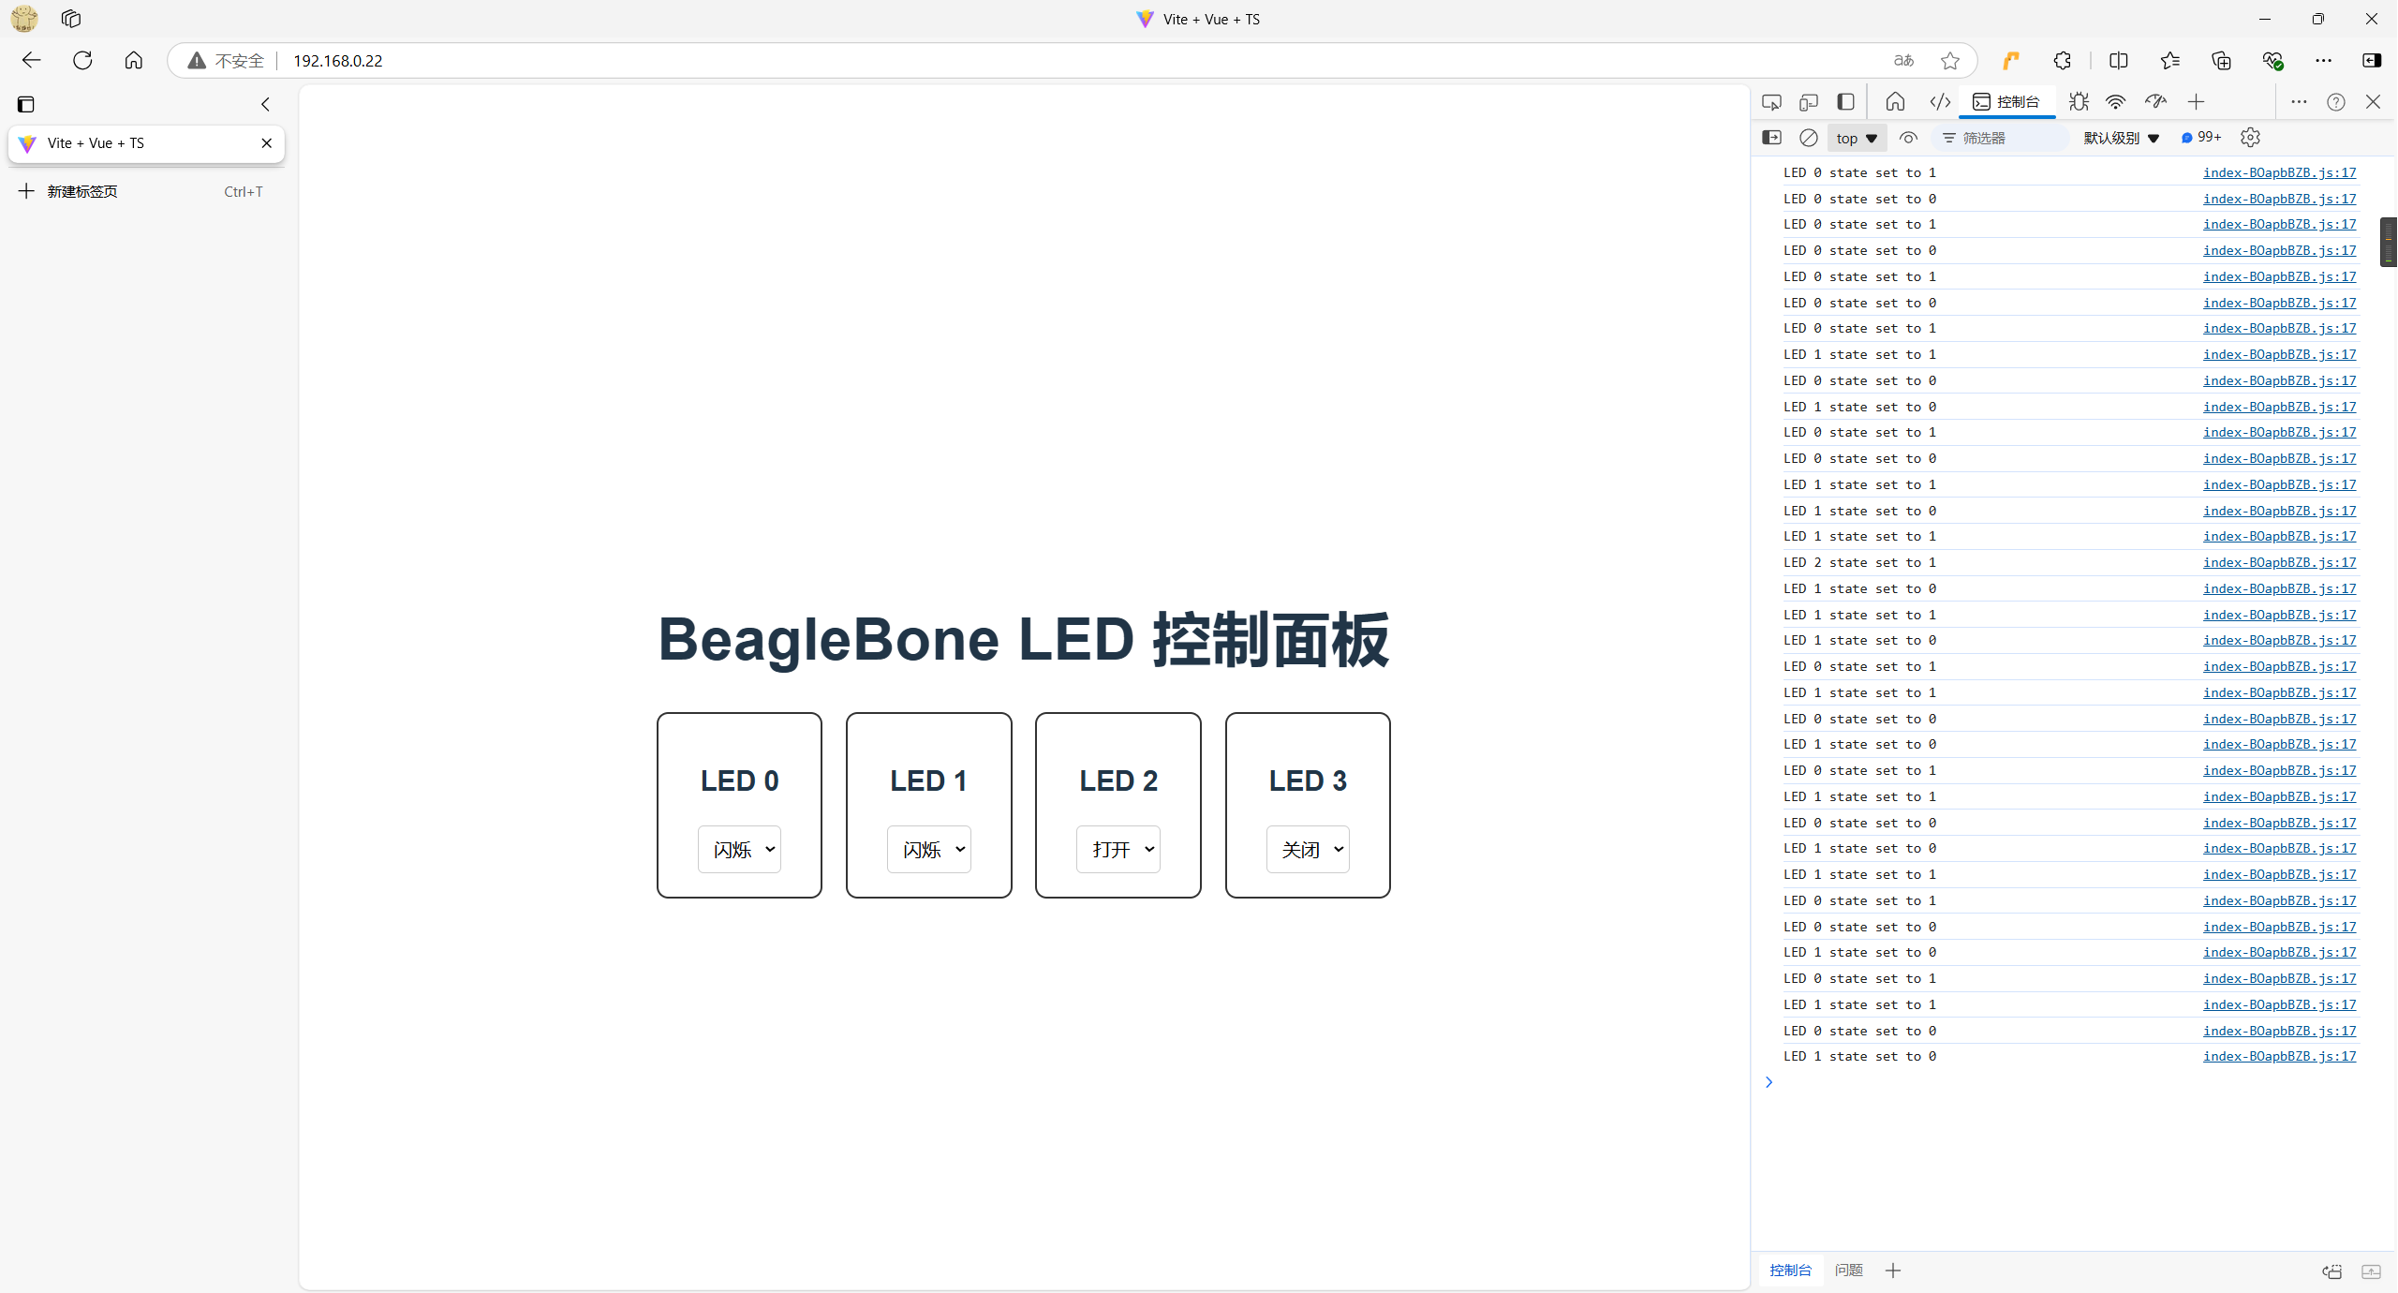2398x1293 pixels.
Task: Click the browser profile avatar icon
Action: tap(24, 19)
